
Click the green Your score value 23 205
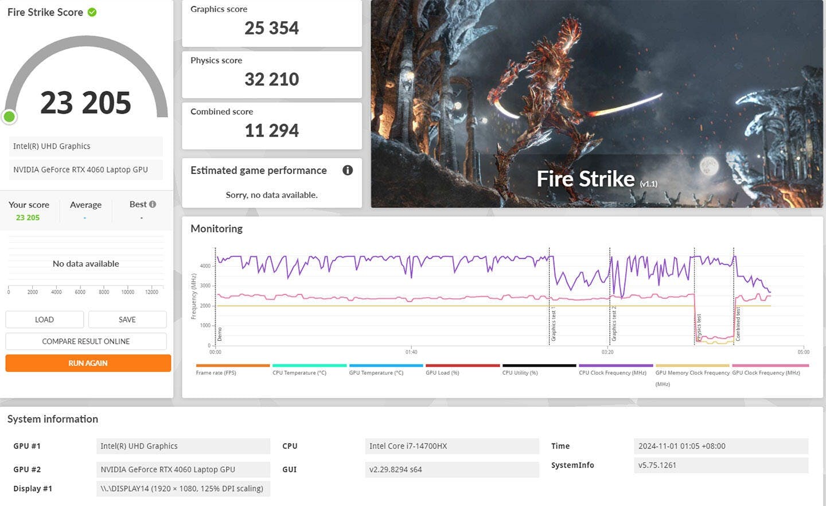tap(28, 217)
